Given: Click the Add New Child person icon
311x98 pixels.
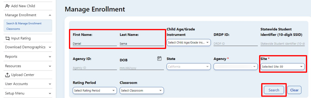Looking at the screenshot, I should (x=7, y=6).
